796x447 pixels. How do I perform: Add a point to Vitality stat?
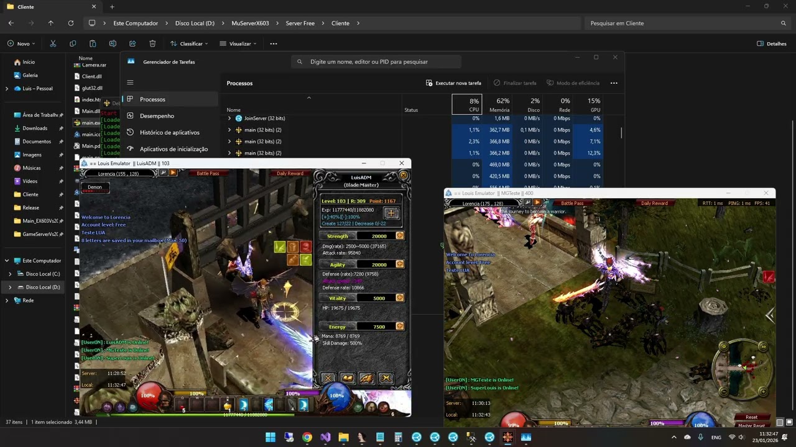[399, 298]
